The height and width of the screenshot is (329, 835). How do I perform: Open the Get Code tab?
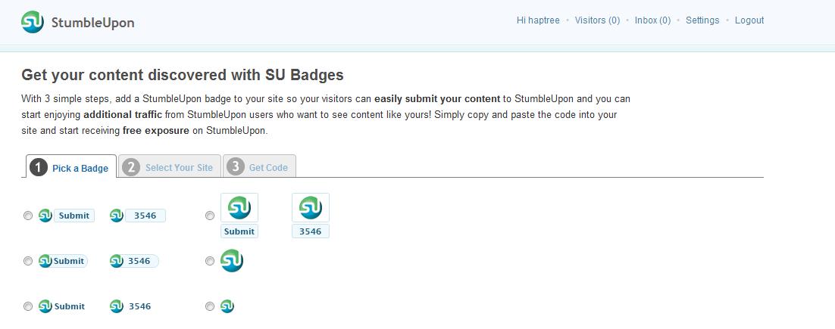[x=259, y=166]
